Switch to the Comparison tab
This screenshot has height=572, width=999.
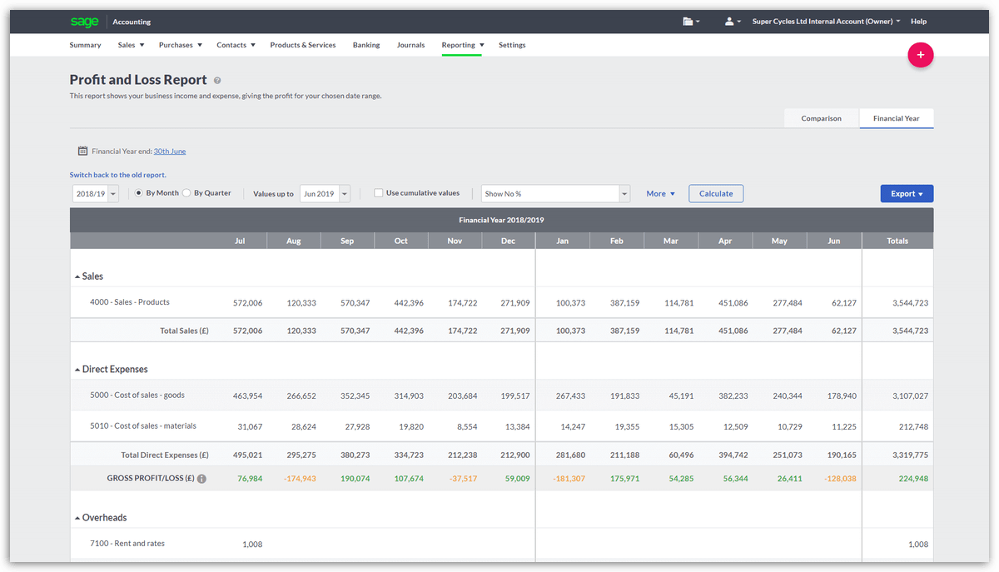pyautogui.click(x=821, y=118)
